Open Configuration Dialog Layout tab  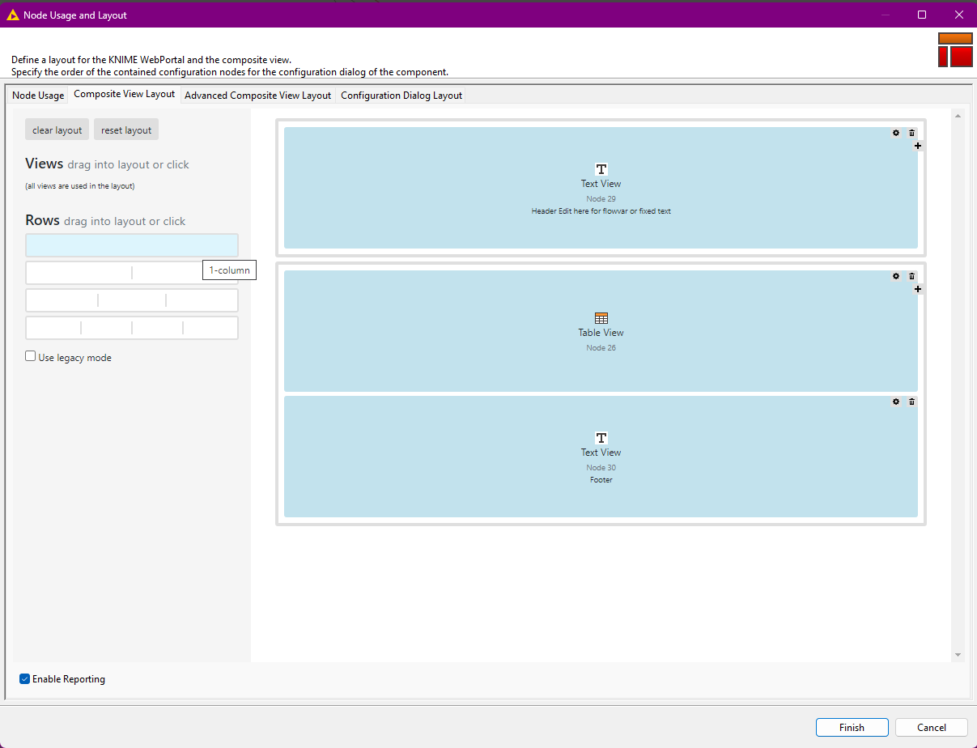(x=401, y=96)
